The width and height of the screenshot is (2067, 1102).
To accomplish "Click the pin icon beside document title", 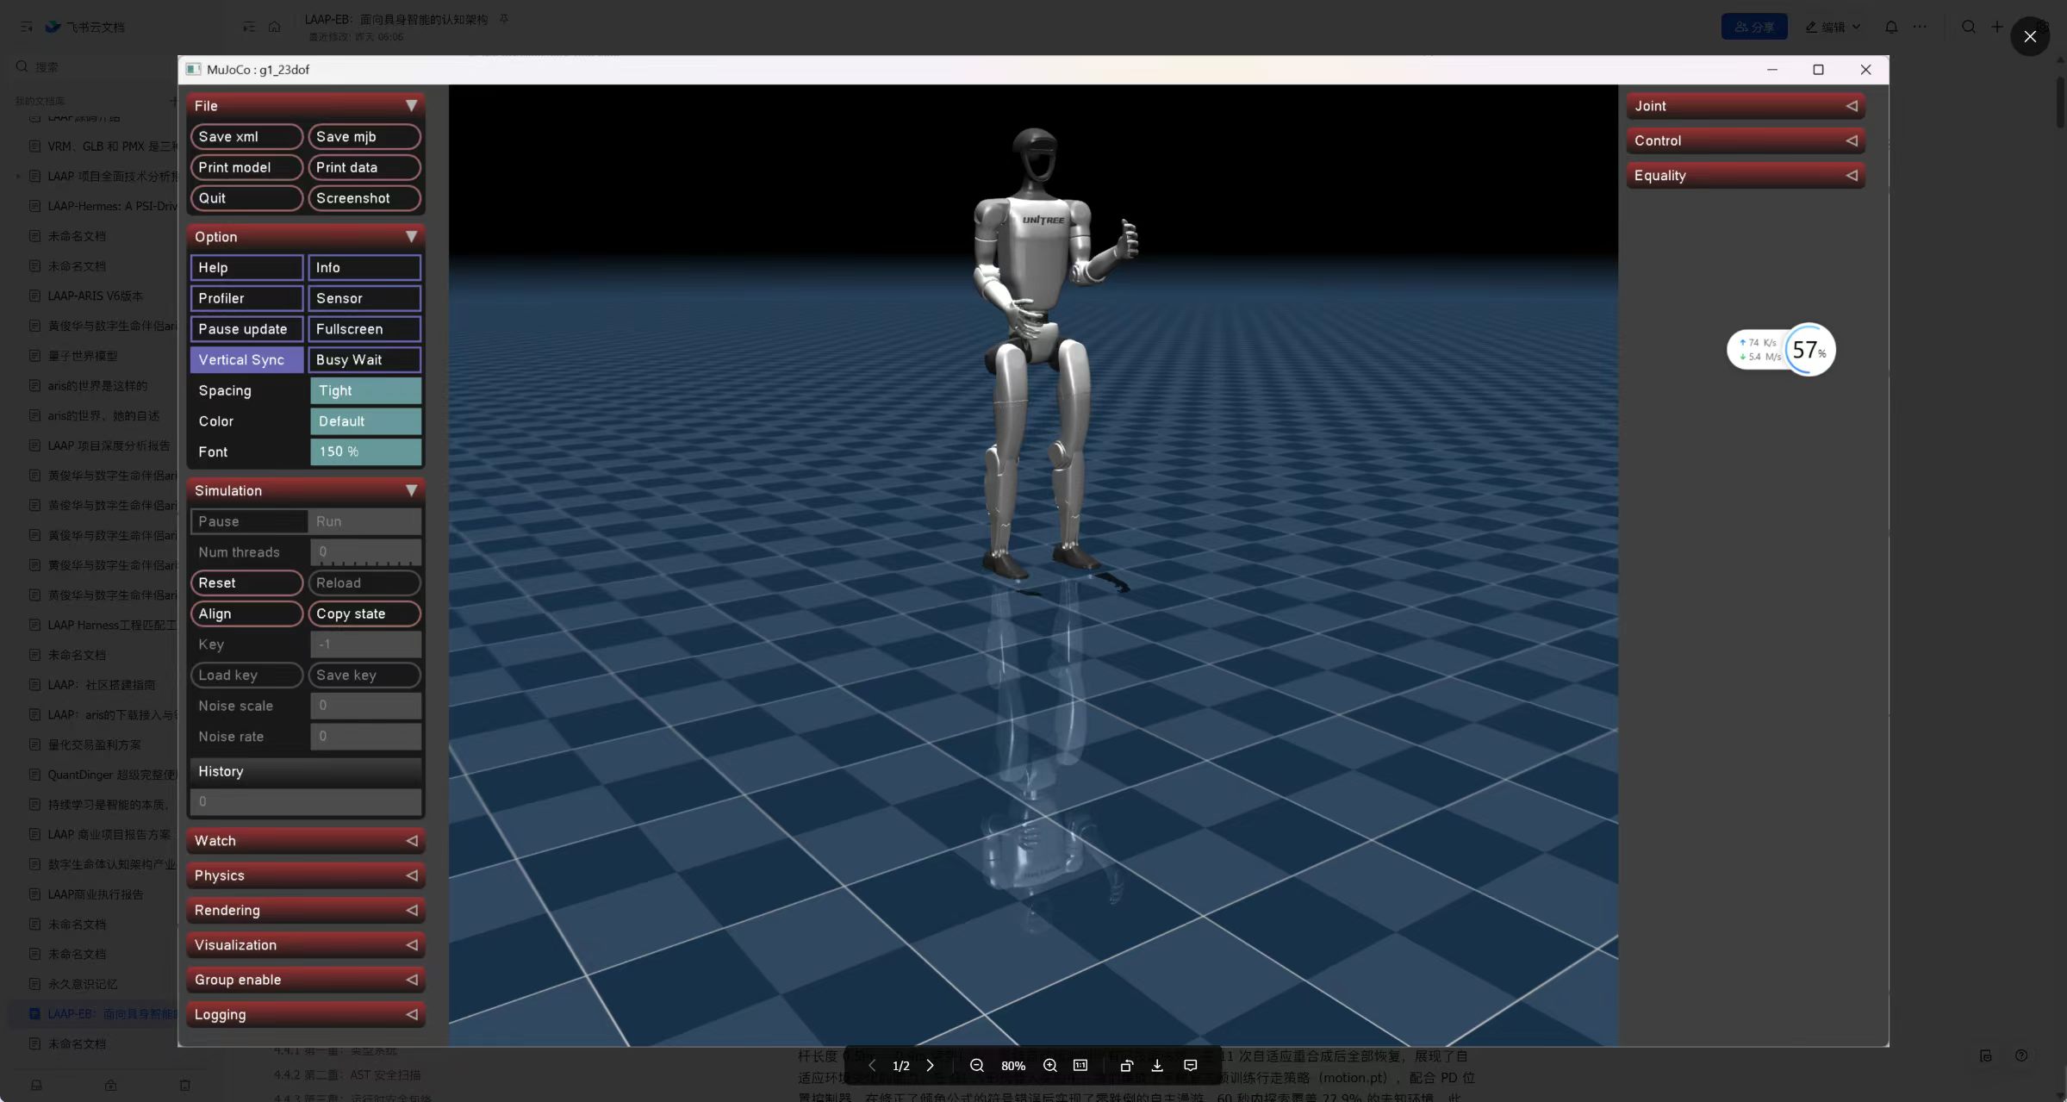I will [x=504, y=19].
